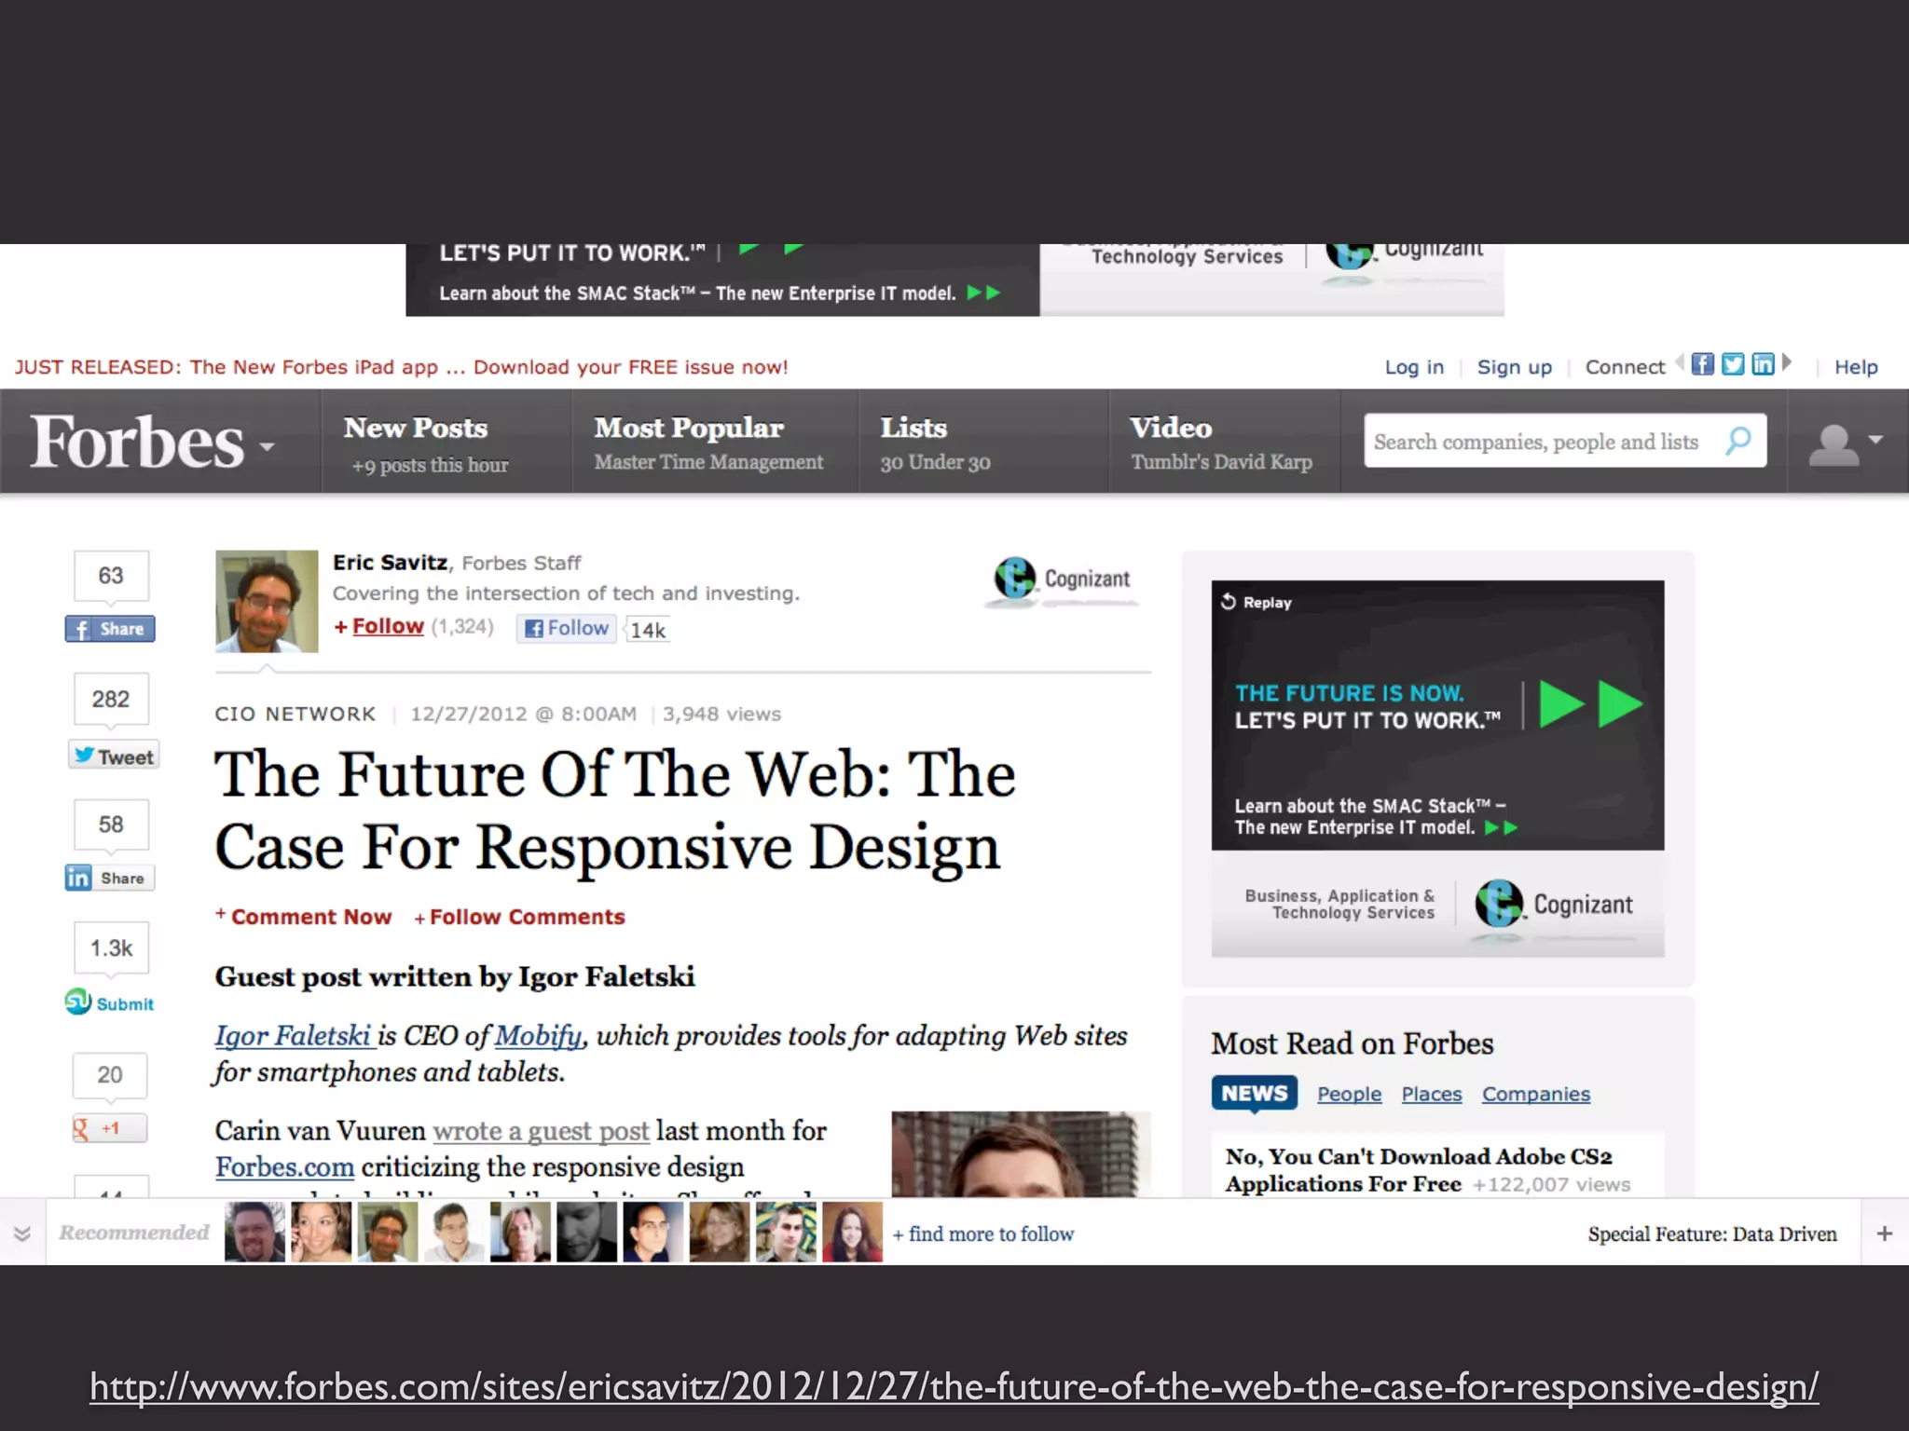Click find more to follow
The height and width of the screenshot is (1431, 1909).
[x=983, y=1233]
